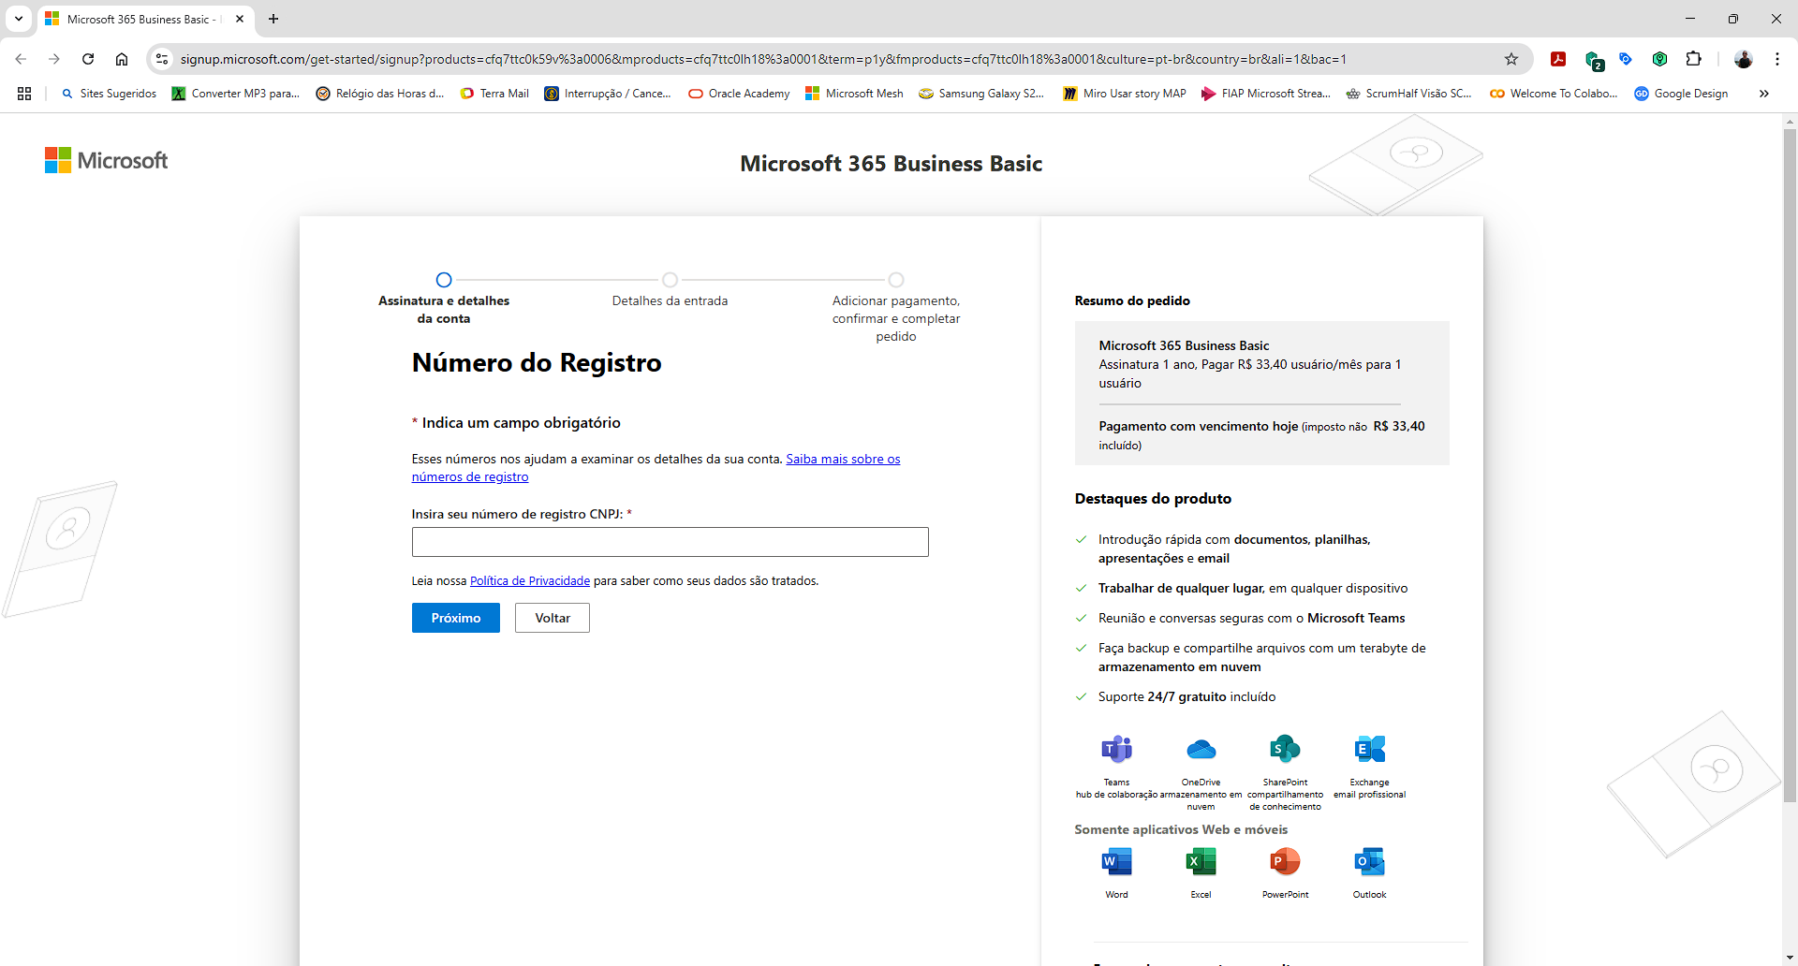Open the extensions puzzle menu

pyautogui.click(x=1693, y=59)
